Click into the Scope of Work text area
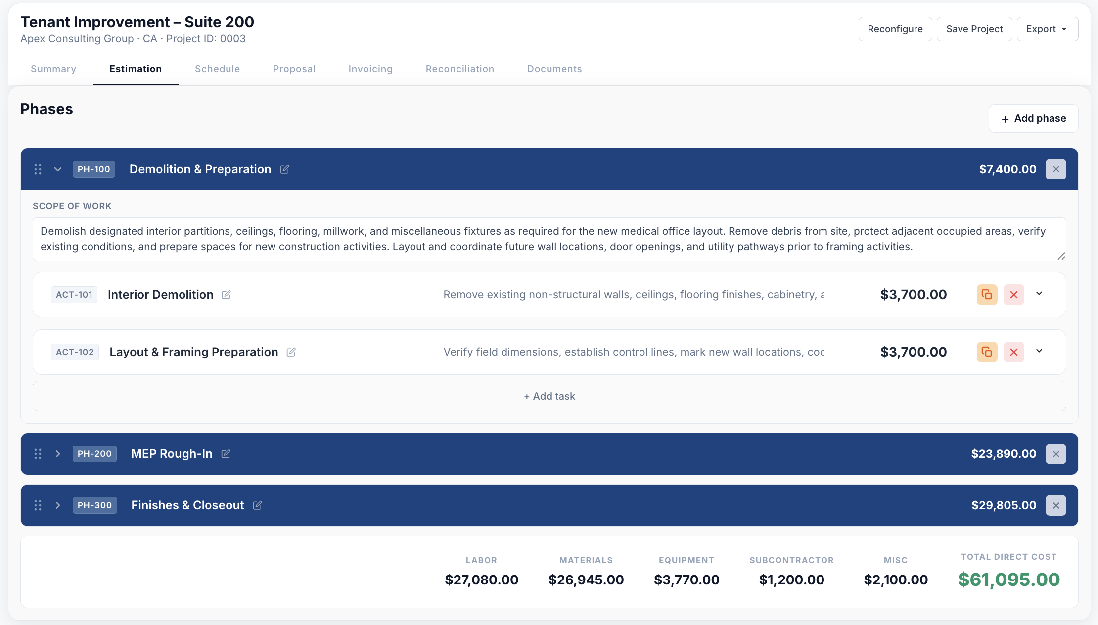Image resolution: width=1098 pixels, height=625 pixels. pos(549,239)
